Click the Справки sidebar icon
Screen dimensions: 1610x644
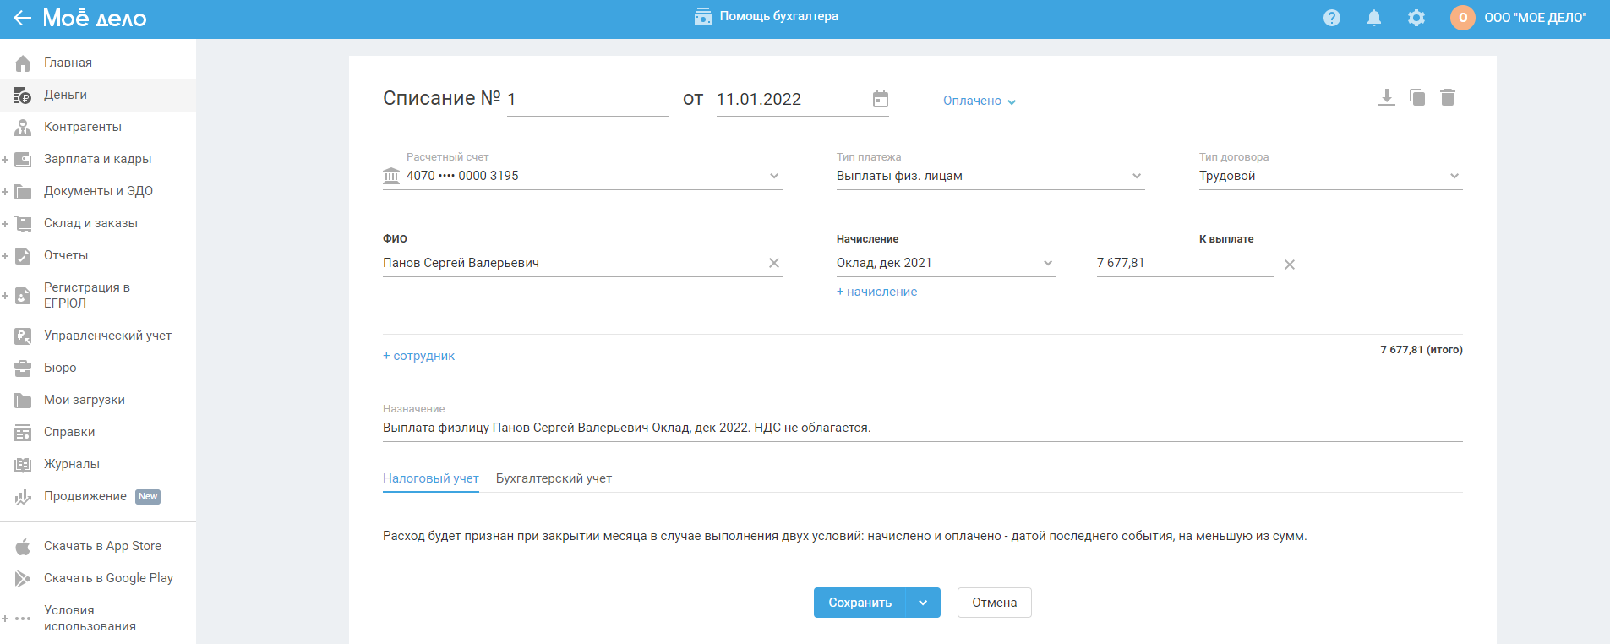coord(23,433)
